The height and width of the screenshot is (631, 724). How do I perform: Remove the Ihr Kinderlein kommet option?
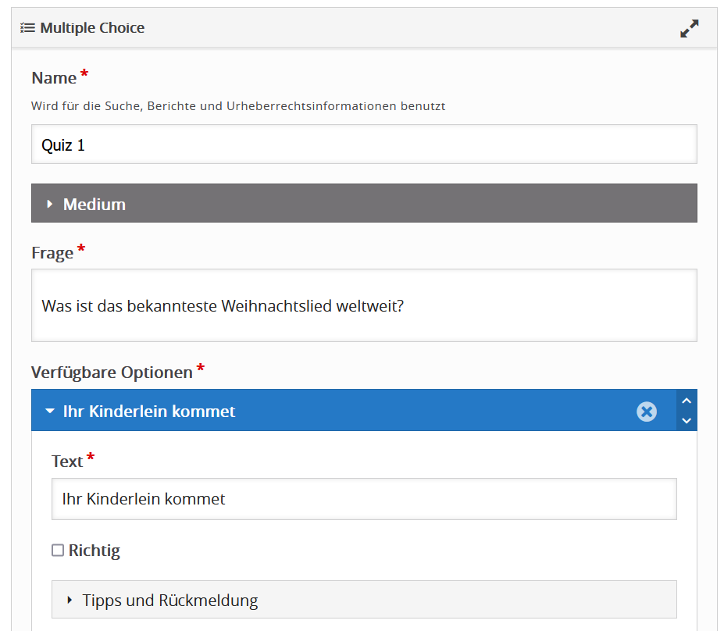click(x=647, y=412)
